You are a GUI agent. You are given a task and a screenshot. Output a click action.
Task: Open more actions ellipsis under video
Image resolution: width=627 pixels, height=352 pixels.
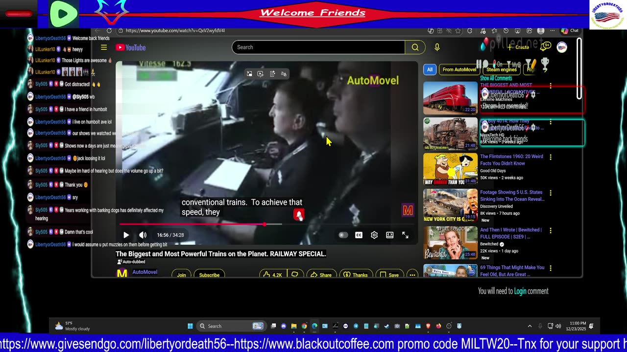[412, 275]
